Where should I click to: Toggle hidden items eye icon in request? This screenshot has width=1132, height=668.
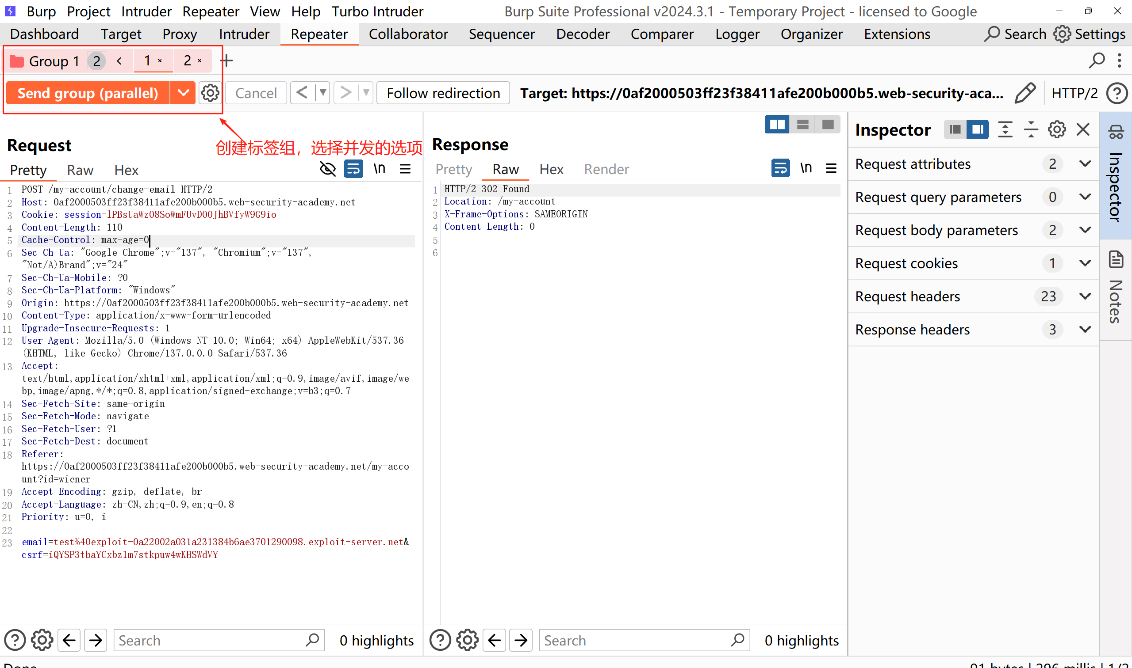click(x=328, y=169)
